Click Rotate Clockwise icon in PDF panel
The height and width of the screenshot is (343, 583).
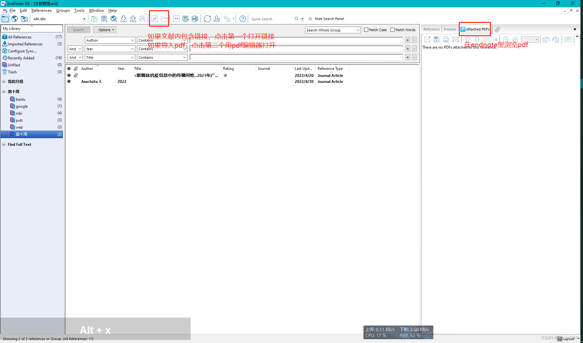click(x=556, y=40)
